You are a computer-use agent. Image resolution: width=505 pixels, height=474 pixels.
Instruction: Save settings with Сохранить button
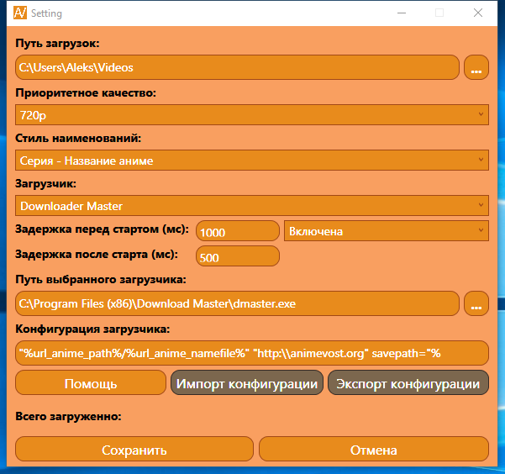(x=134, y=449)
